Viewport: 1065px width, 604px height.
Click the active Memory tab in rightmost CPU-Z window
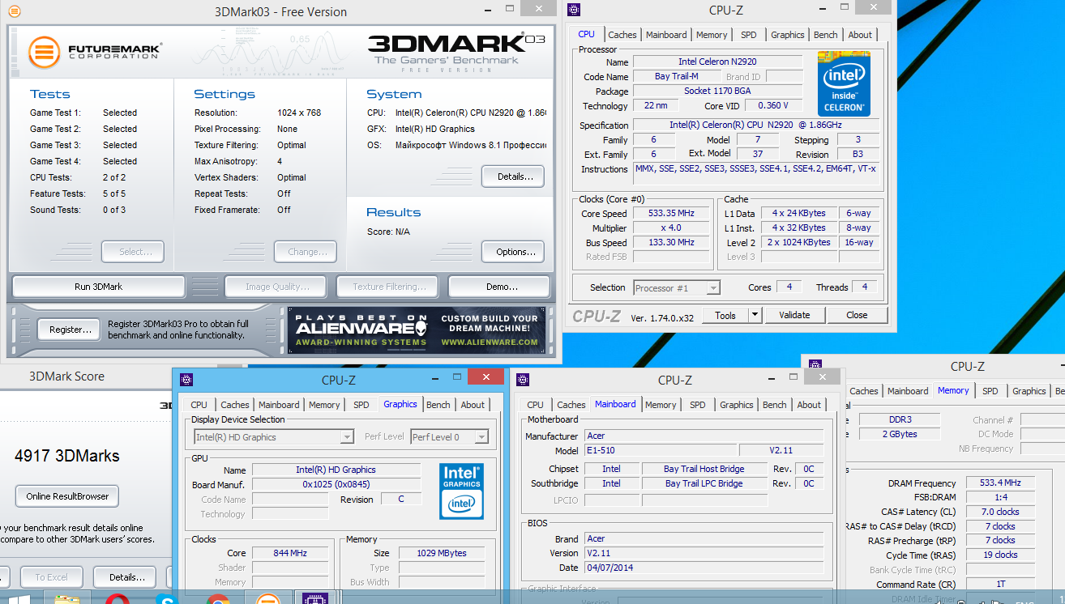click(x=953, y=390)
